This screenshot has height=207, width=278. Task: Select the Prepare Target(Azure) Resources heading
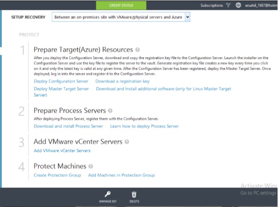coord(83,50)
